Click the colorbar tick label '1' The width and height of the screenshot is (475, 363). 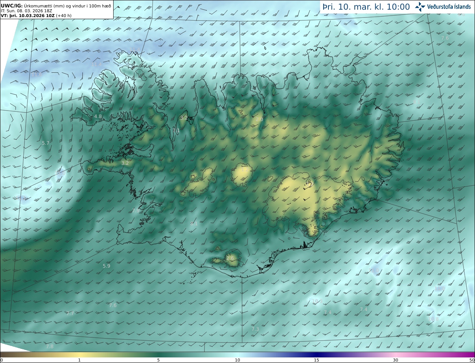tap(79, 360)
